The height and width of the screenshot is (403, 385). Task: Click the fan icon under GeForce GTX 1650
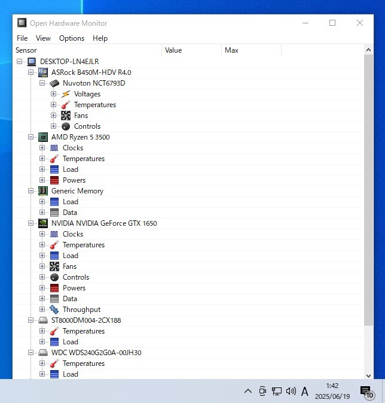54,266
